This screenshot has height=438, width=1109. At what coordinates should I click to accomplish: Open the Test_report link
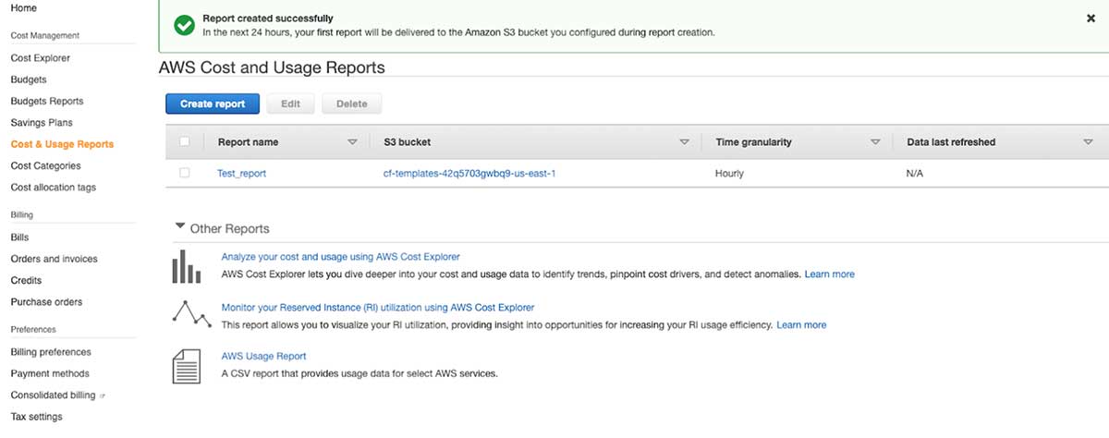point(241,173)
